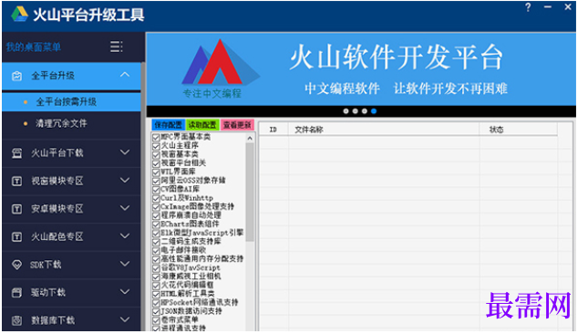The width and height of the screenshot is (588, 334).
Task: Toggle the 我的桌面菜单 hamburger menu icon
Action: click(x=117, y=47)
